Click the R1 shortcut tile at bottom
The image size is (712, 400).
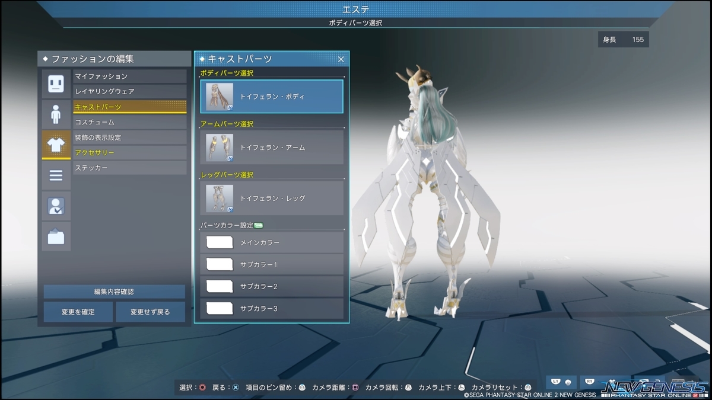(595, 382)
